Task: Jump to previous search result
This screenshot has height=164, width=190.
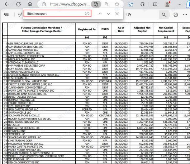Action: click(x=100, y=14)
